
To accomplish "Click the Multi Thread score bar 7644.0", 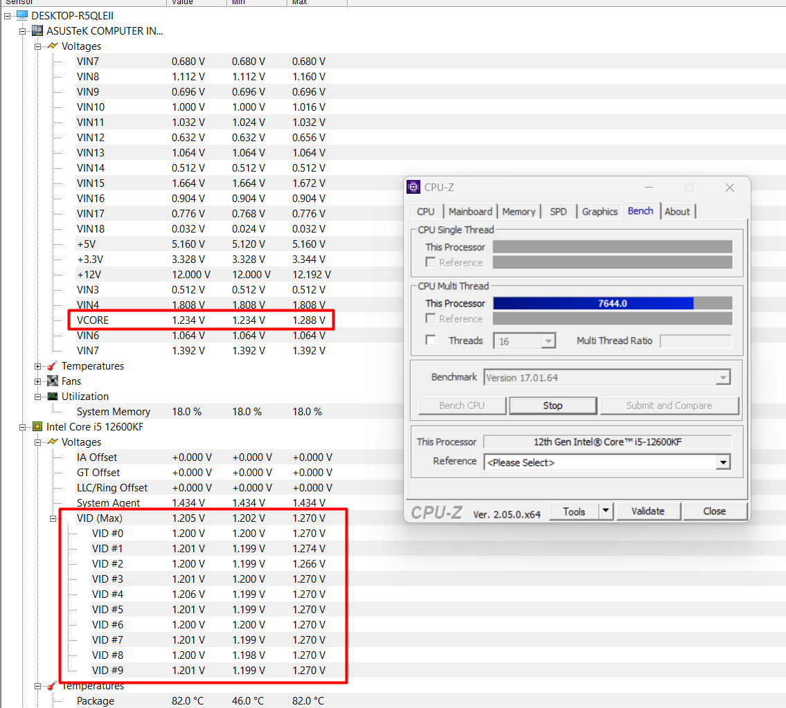I will 613,303.
